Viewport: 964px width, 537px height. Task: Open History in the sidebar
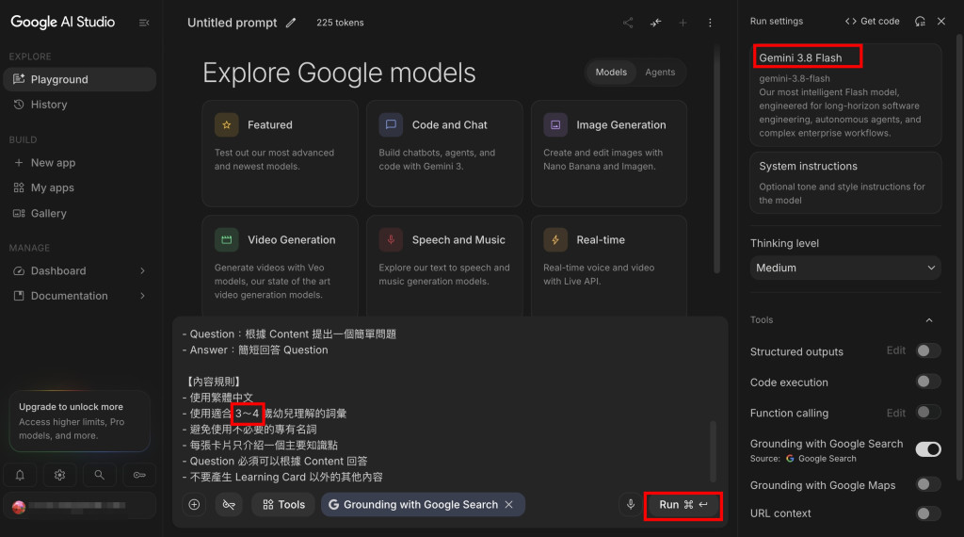[80, 105]
